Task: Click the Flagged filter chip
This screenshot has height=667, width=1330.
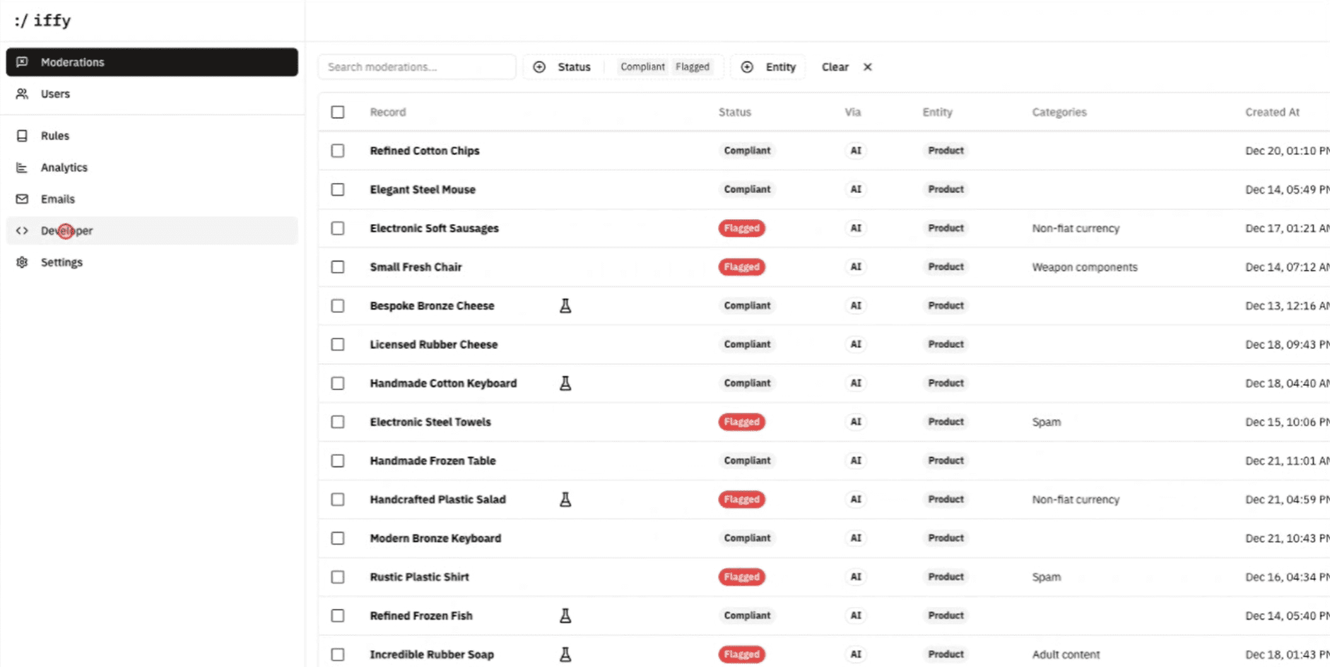Action: coord(693,67)
